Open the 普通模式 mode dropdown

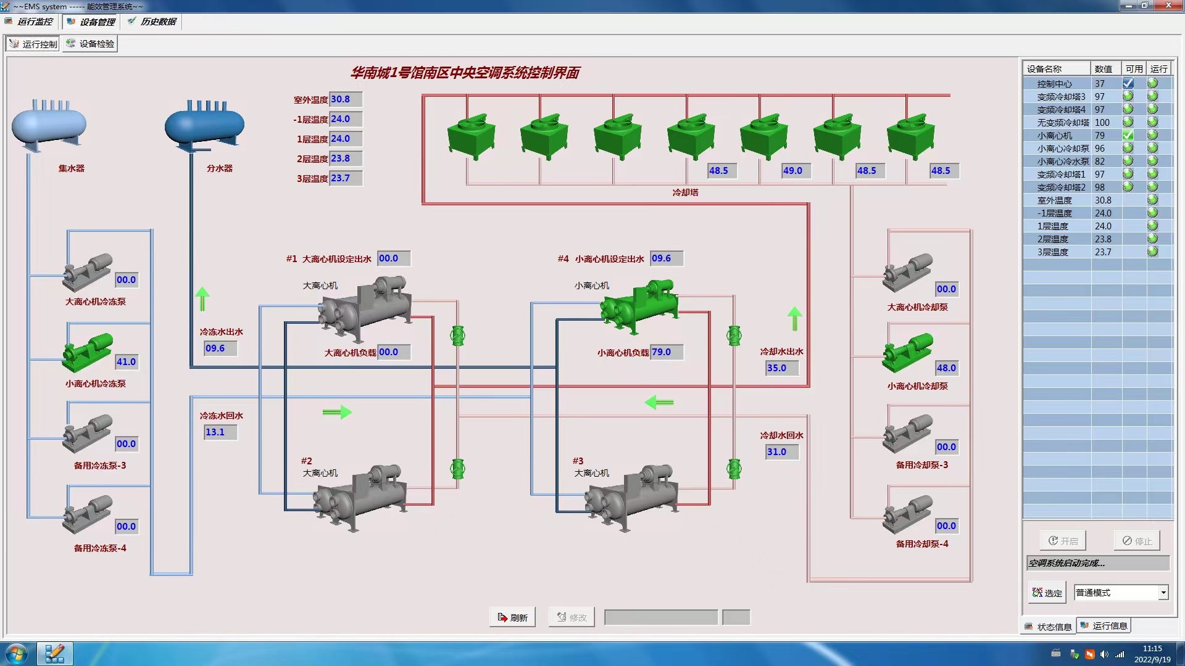pos(1163,593)
